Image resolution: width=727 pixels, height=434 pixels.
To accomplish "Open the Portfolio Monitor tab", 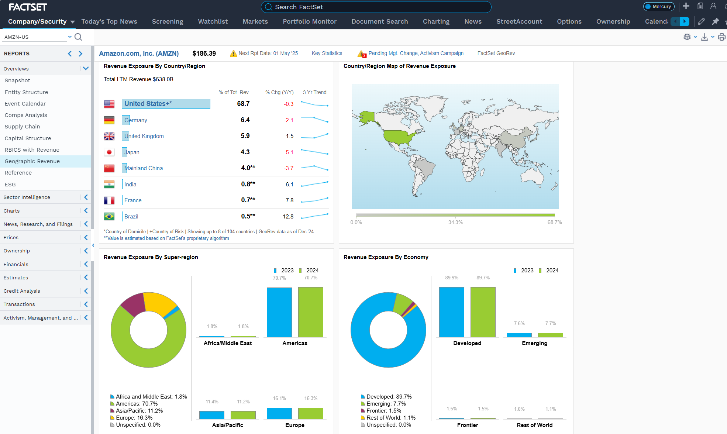I will 309,21.
